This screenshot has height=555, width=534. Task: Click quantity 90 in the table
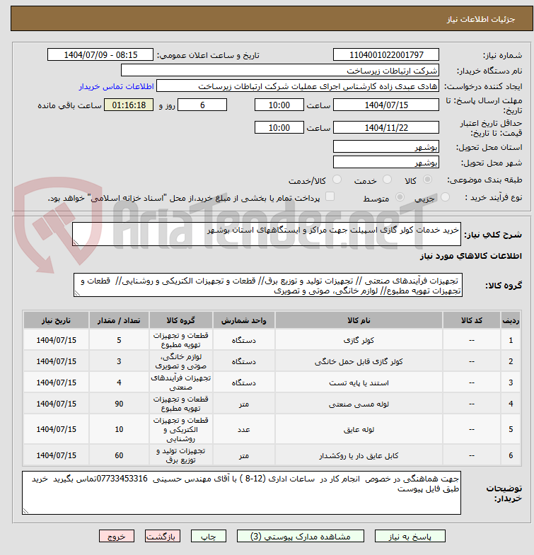click(x=119, y=404)
